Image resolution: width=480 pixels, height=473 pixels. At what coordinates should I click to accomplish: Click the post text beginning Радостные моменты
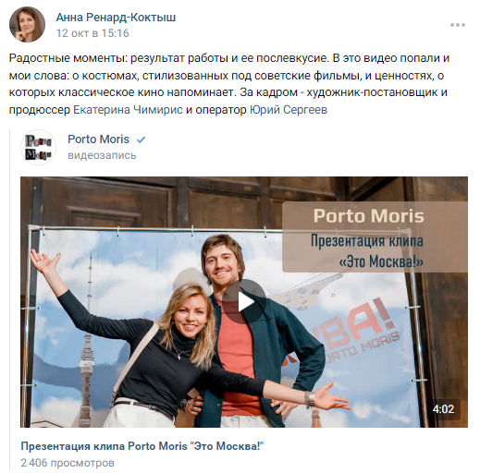(x=229, y=84)
